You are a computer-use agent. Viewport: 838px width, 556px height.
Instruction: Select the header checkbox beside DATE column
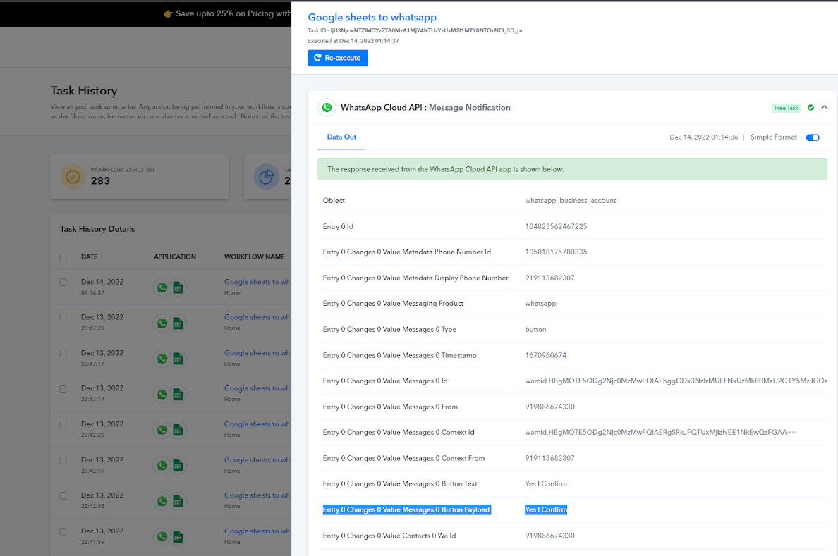[x=63, y=257]
